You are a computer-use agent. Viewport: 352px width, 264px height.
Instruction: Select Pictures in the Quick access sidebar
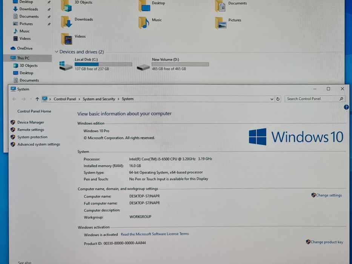coord(26,24)
